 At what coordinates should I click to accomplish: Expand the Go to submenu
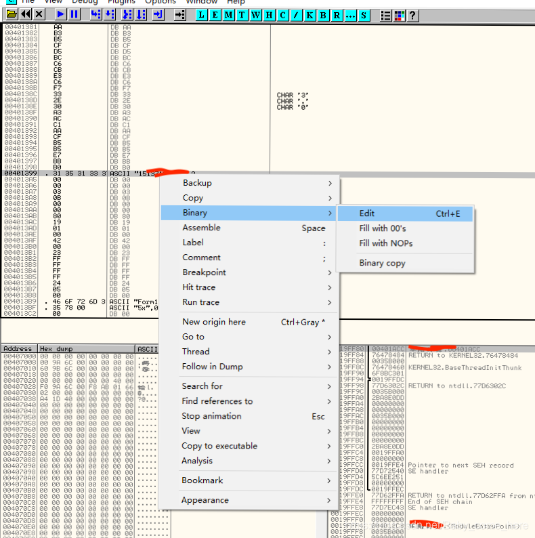click(250, 337)
